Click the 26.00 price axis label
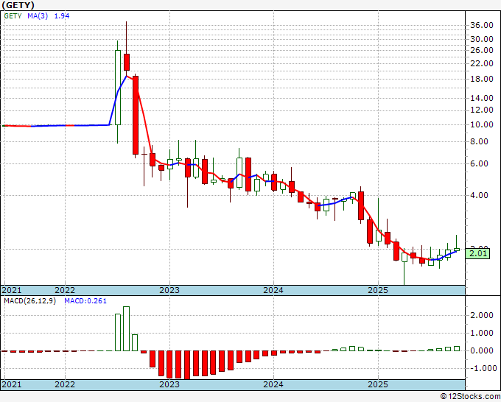This screenshot has height=402, width=501. [x=482, y=50]
